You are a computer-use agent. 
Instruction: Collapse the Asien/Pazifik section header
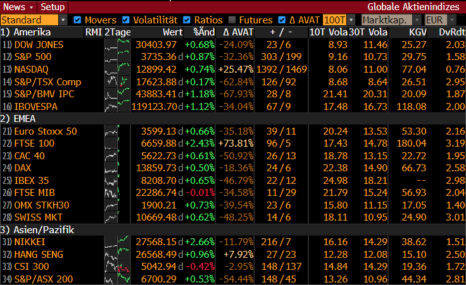click(x=37, y=230)
